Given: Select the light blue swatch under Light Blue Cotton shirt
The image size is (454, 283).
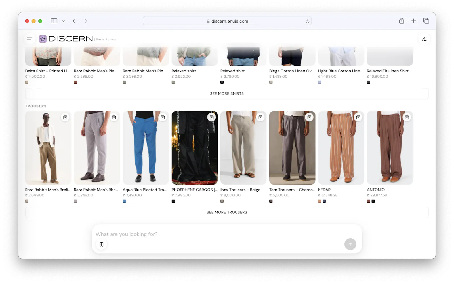Looking at the screenshot, I should [320, 82].
